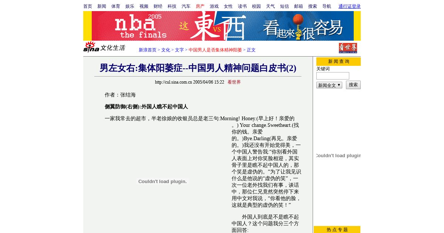Open the 新闻全文 search scope dropdown
Image resolution: width=444 pixels, height=233 pixels.
[x=329, y=85]
